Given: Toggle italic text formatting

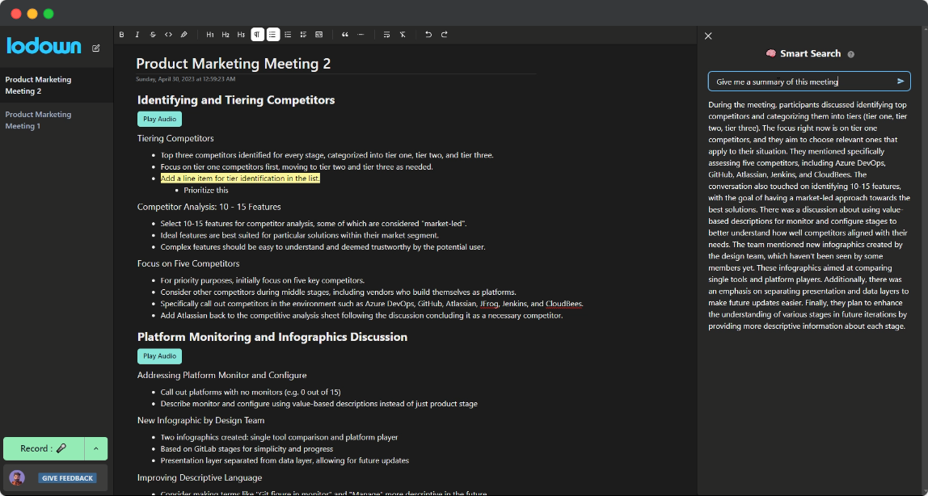Looking at the screenshot, I should point(137,35).
